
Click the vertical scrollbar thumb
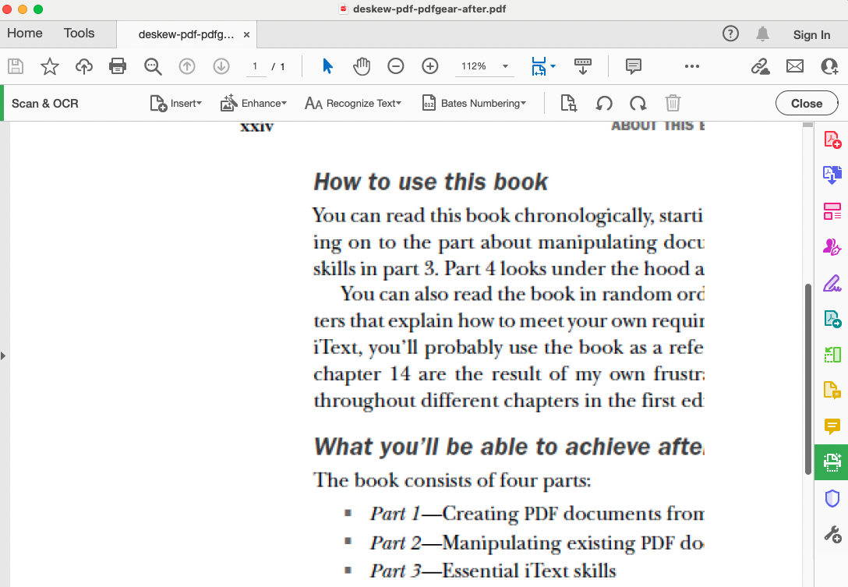[x=808, y=379]
